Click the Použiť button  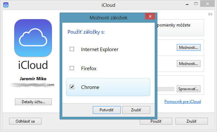click(x=156, y=121)
